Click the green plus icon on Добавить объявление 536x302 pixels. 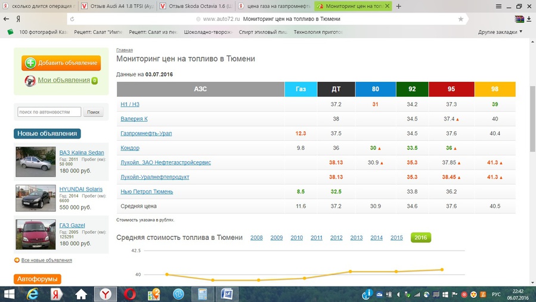tap(30, 63)
